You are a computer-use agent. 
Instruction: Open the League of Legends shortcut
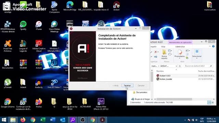click(23, 46)
